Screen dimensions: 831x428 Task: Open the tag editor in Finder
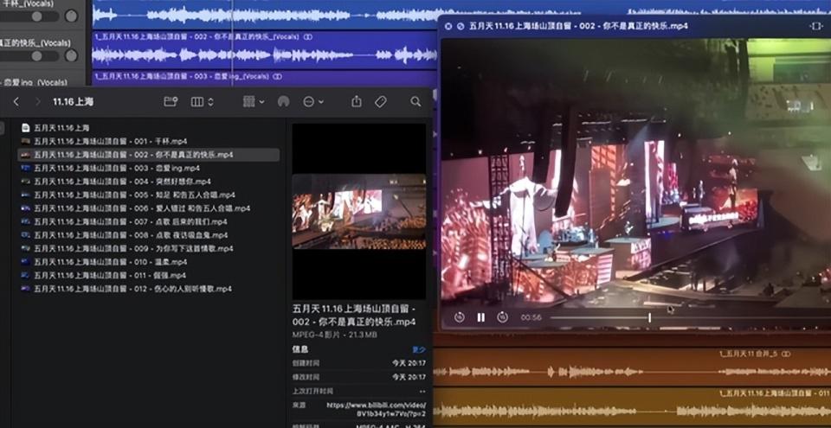(x=381, y=102)
